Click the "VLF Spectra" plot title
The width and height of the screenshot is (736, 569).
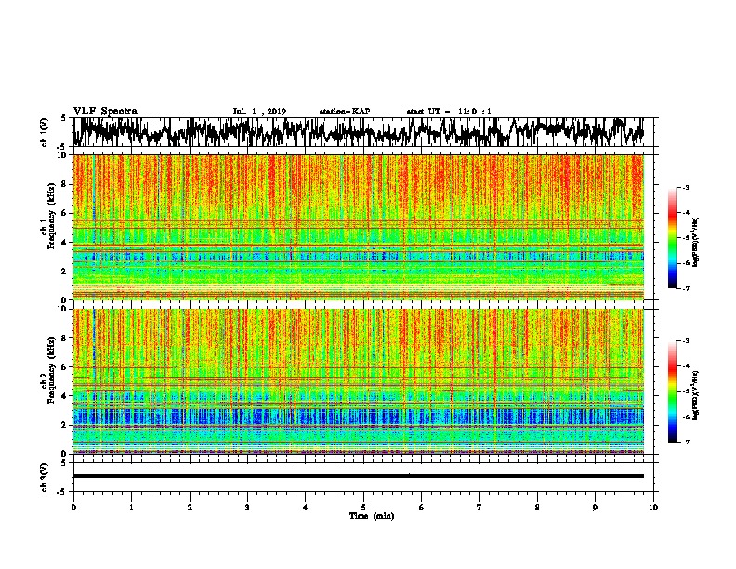pos(105,112)
